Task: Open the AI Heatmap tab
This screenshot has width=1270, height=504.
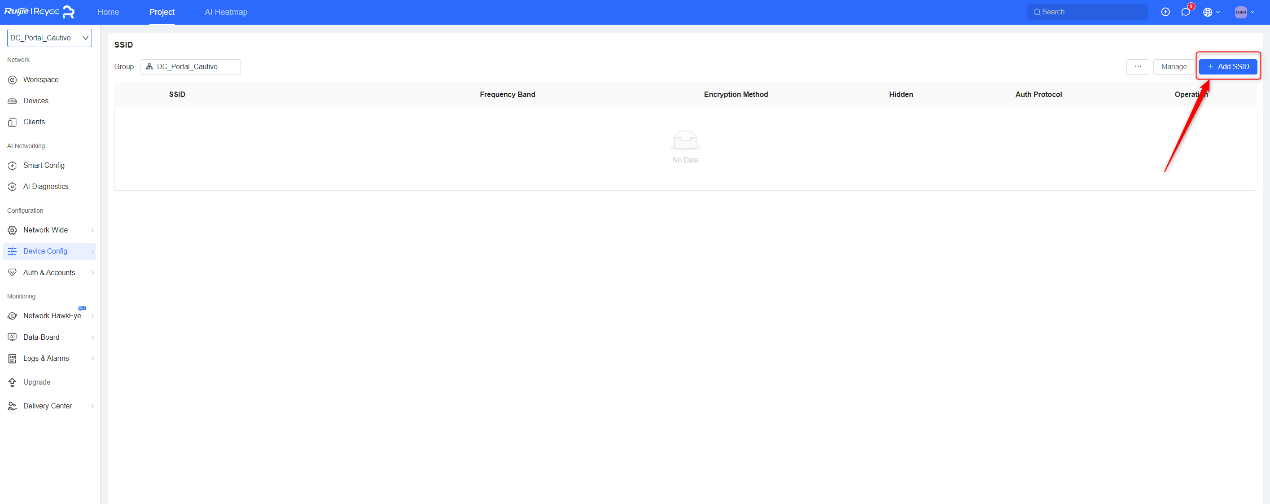Action: 226,12
